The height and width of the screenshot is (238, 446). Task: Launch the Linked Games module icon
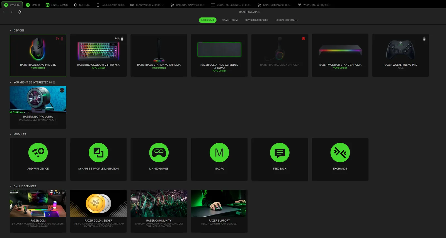coord(159,153)
